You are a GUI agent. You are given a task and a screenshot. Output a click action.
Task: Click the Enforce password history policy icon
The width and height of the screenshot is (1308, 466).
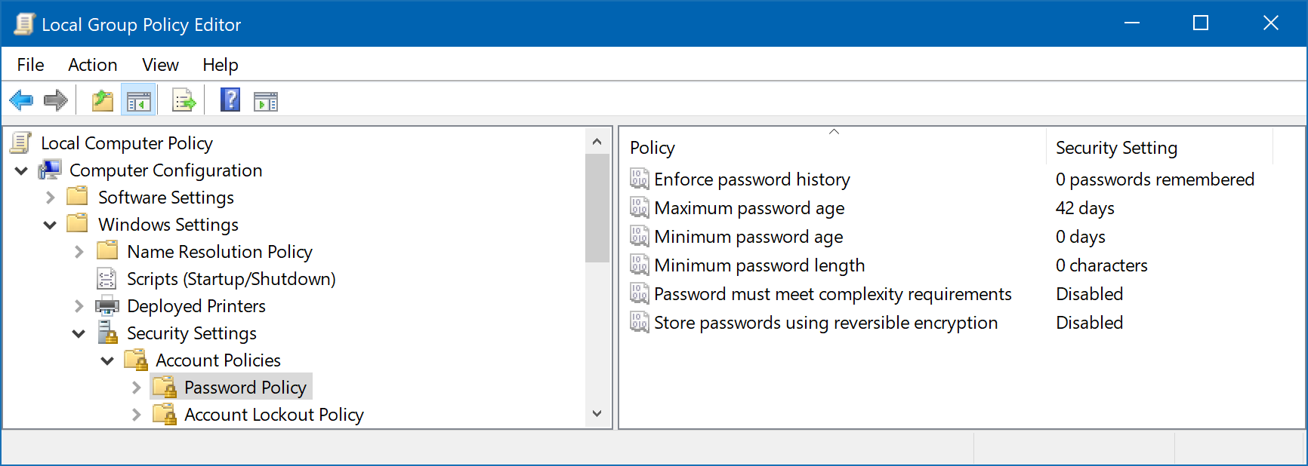click(x=640, y=179)
